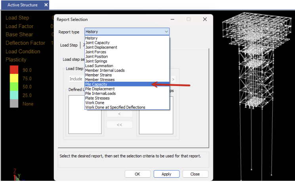Click the Include field in Load Step group

[x=76, y=79]
